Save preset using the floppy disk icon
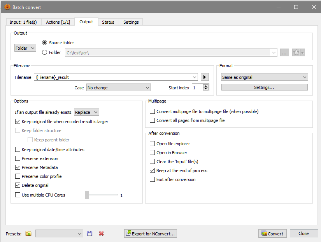The width and height of the screenshot is (321, 242). (90, 233)
